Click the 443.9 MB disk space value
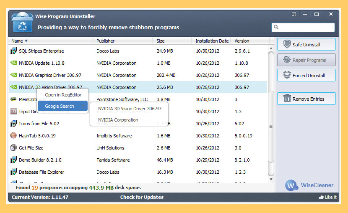 [101, 188]
